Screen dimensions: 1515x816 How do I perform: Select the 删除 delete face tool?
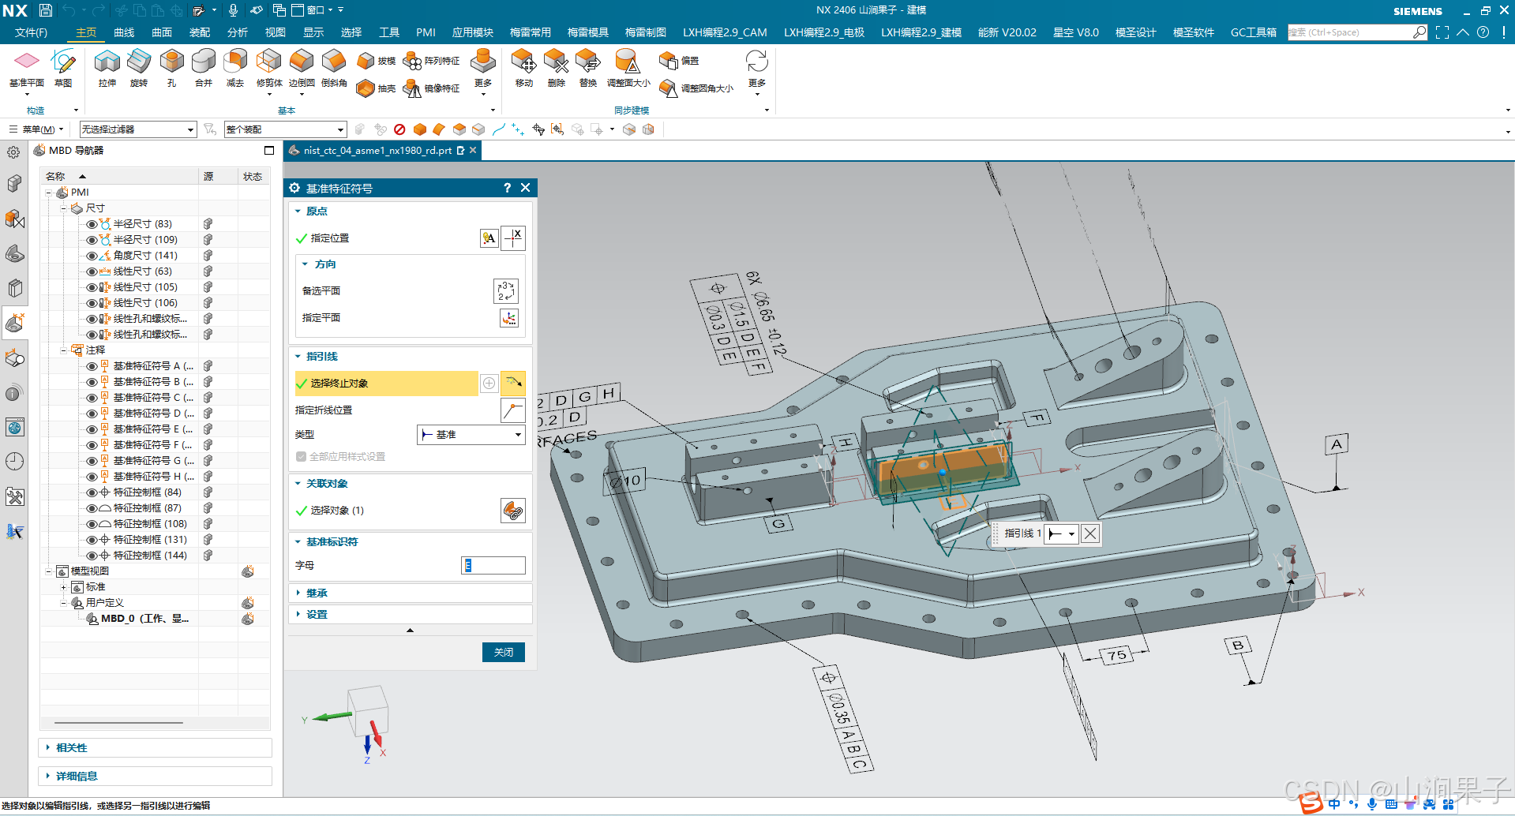[x=557, y=69]
